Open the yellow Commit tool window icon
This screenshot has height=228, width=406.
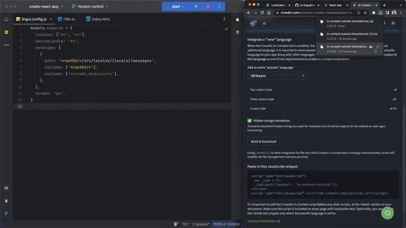tap(6, 32)
